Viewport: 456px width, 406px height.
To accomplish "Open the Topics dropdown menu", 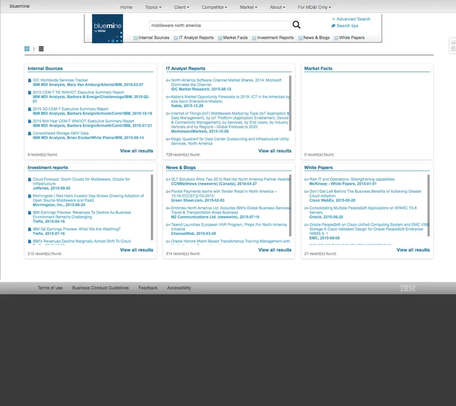I will [x=153, y=7].
